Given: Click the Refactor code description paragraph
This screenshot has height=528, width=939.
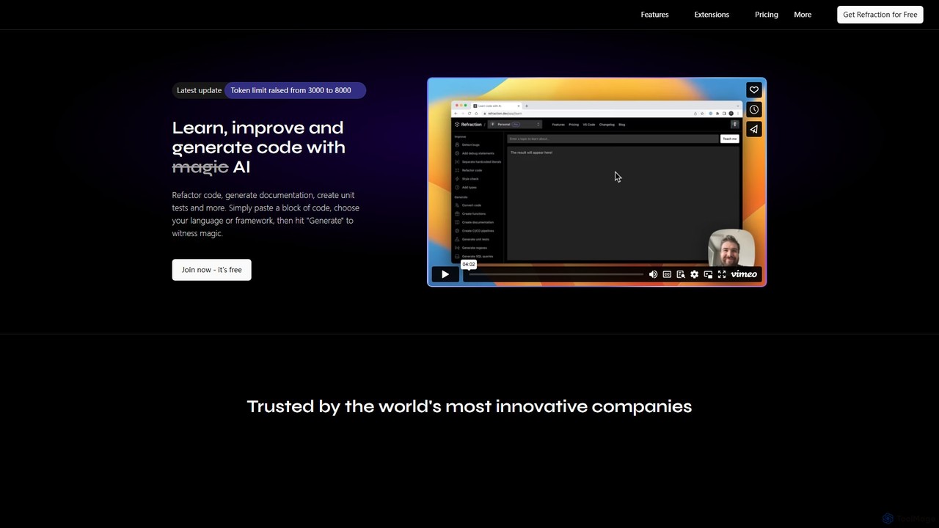Looking at the screenshot, I should coord(266,214).
